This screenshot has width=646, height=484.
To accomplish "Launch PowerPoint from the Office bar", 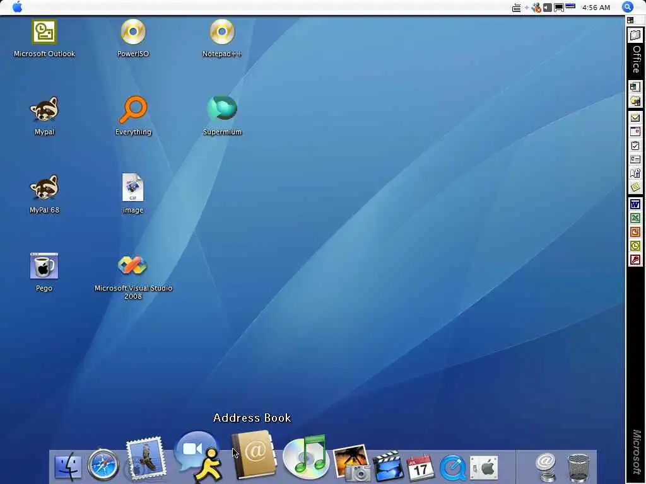I will [x=635, y=232].
